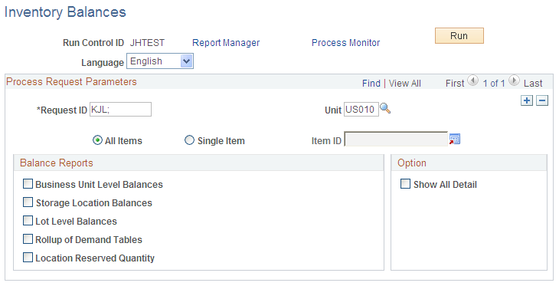This screenshot has height=286, width=559.
Task: Delete the row with minus icon
Action: pos(542,100)
